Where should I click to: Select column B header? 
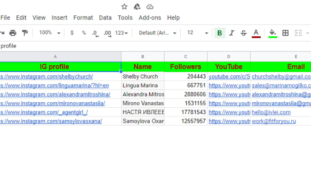point(143,57)
